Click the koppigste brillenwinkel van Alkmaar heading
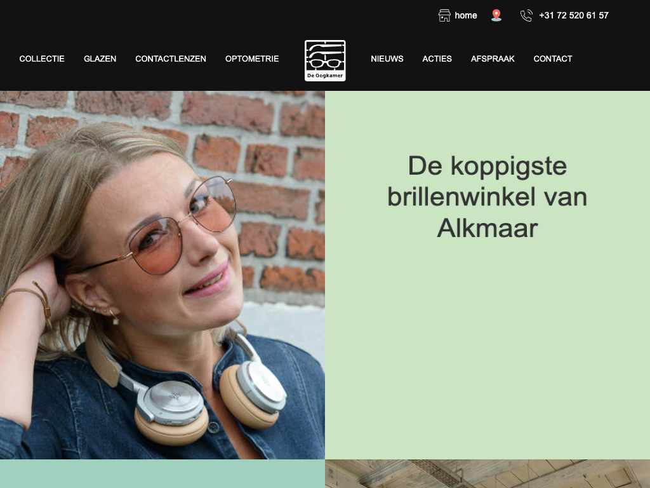 coord(487,197)
